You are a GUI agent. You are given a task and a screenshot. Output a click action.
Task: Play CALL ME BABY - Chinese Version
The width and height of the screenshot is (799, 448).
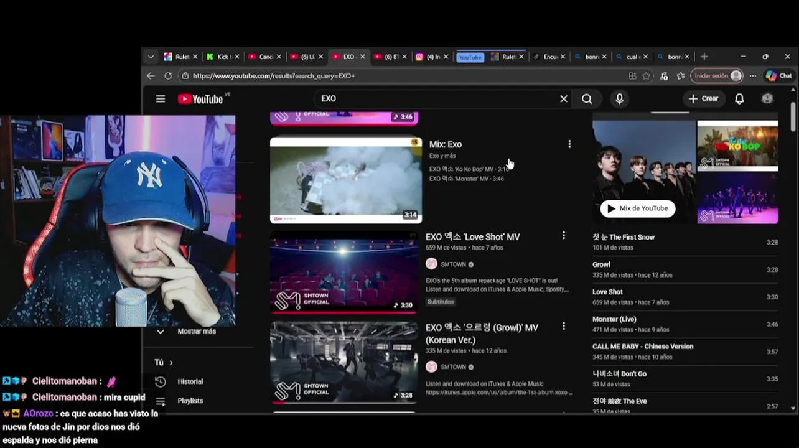point(685,351)
